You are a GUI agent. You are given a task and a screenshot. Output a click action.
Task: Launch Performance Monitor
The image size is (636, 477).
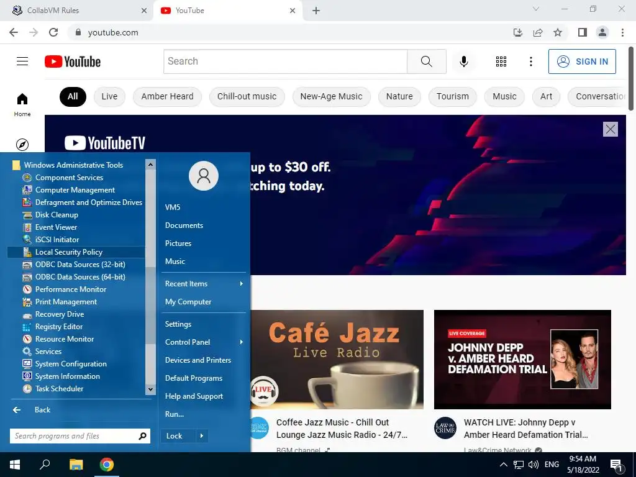tap(71, 289)
